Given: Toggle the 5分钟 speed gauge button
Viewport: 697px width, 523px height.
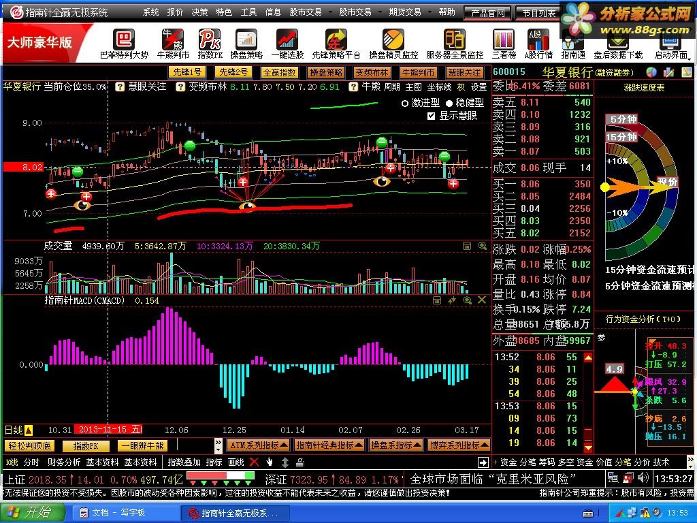Looking at the screenshot, I should tap(623, 119).
